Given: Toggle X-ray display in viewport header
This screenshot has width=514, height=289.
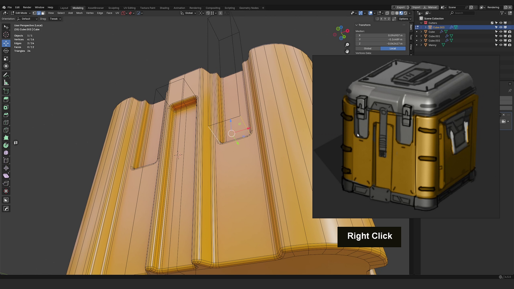Looking at the screenshot, I should (387, 13).
